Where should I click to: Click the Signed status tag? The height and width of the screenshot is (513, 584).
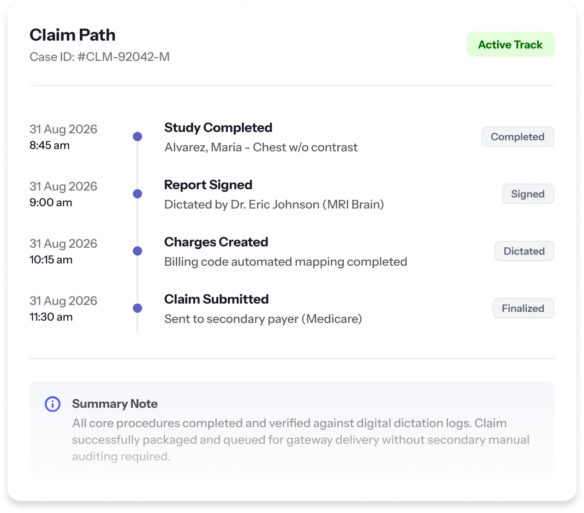[x=528, y=194]
